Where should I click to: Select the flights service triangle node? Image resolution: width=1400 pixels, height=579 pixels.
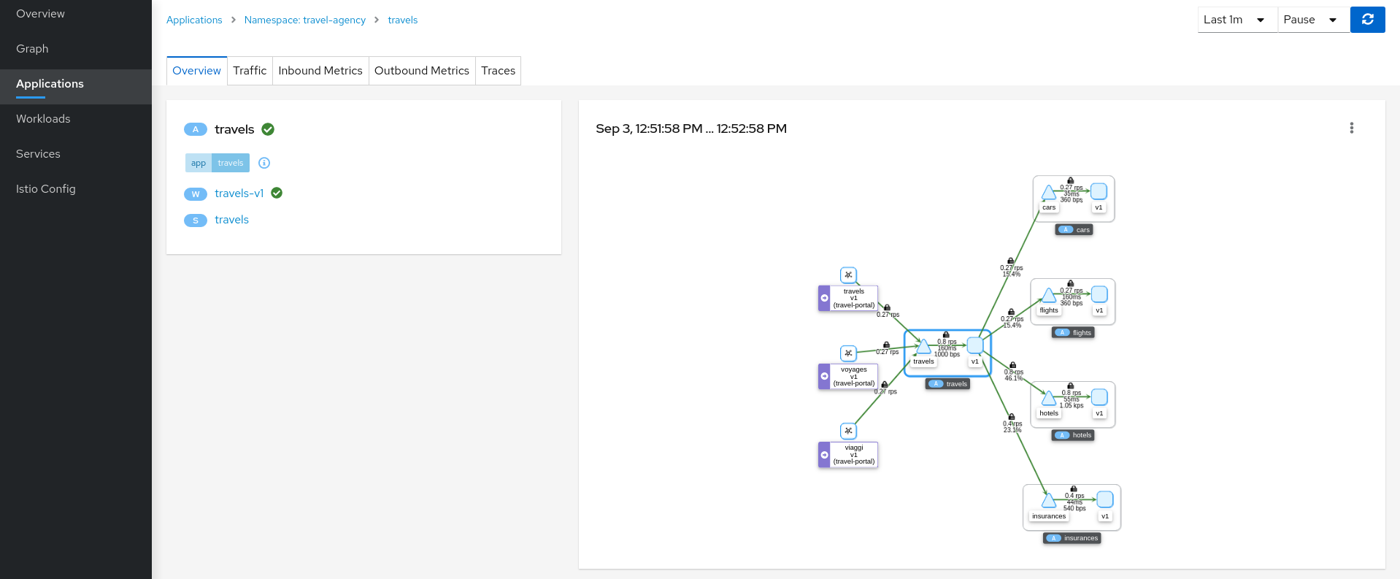[x=1048, y=296]
